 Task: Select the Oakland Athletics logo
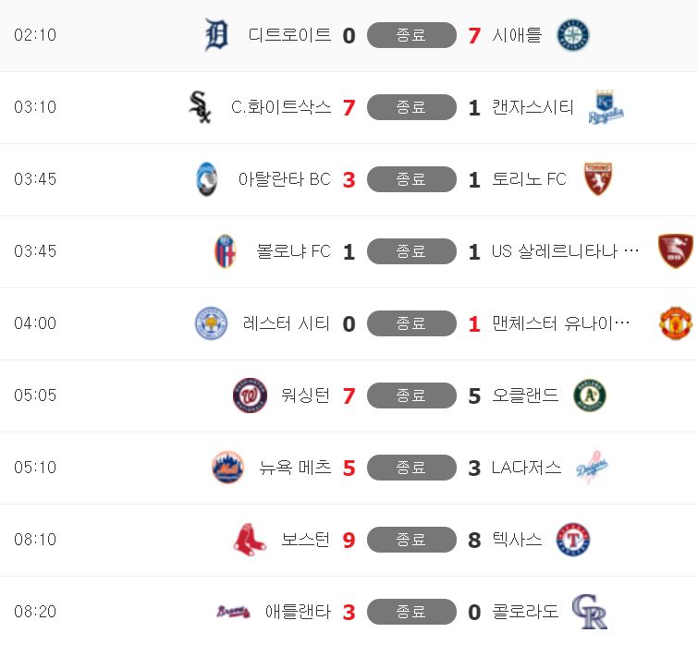click(590, 395)
